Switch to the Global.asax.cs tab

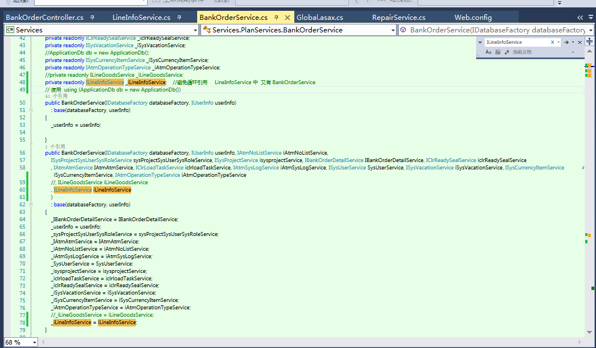319,18
